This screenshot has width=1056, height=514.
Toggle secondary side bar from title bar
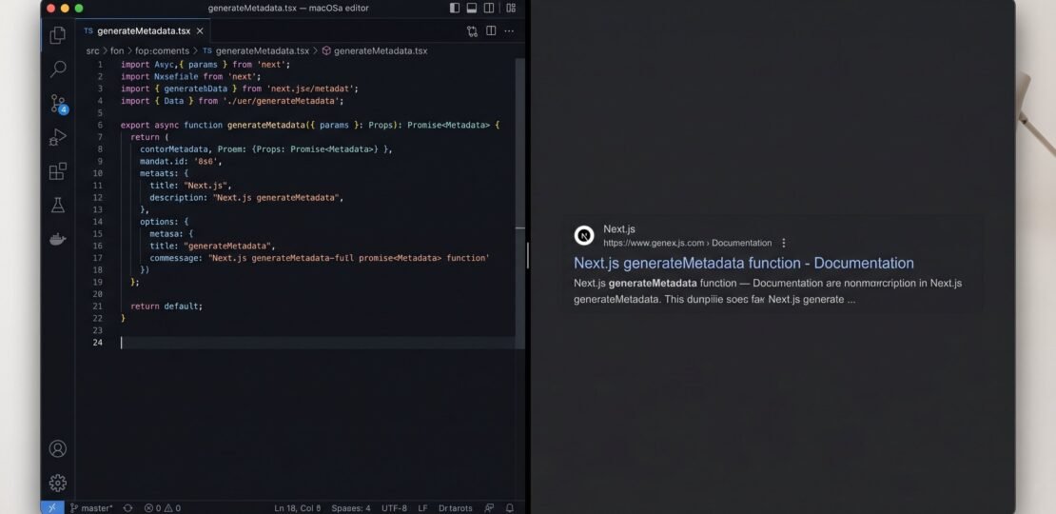[490, 8]
